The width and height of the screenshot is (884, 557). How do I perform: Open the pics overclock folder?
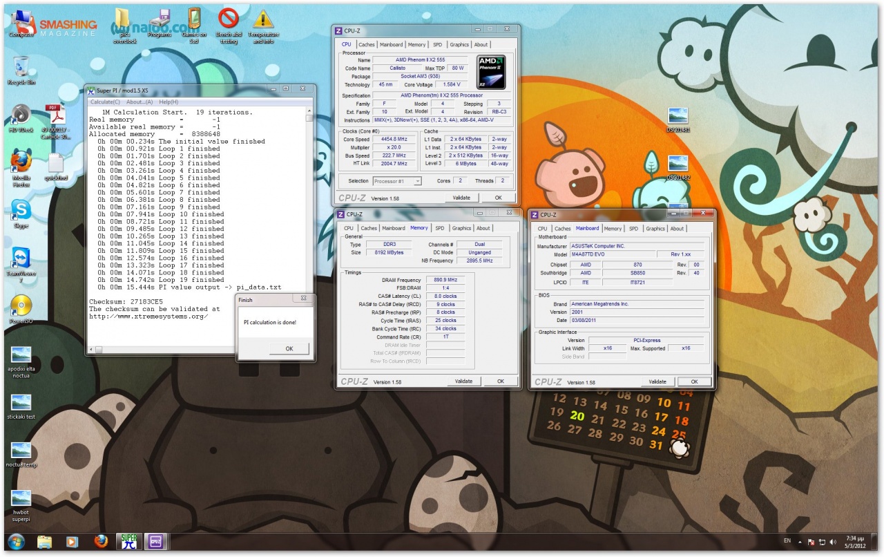click(125, 26)
